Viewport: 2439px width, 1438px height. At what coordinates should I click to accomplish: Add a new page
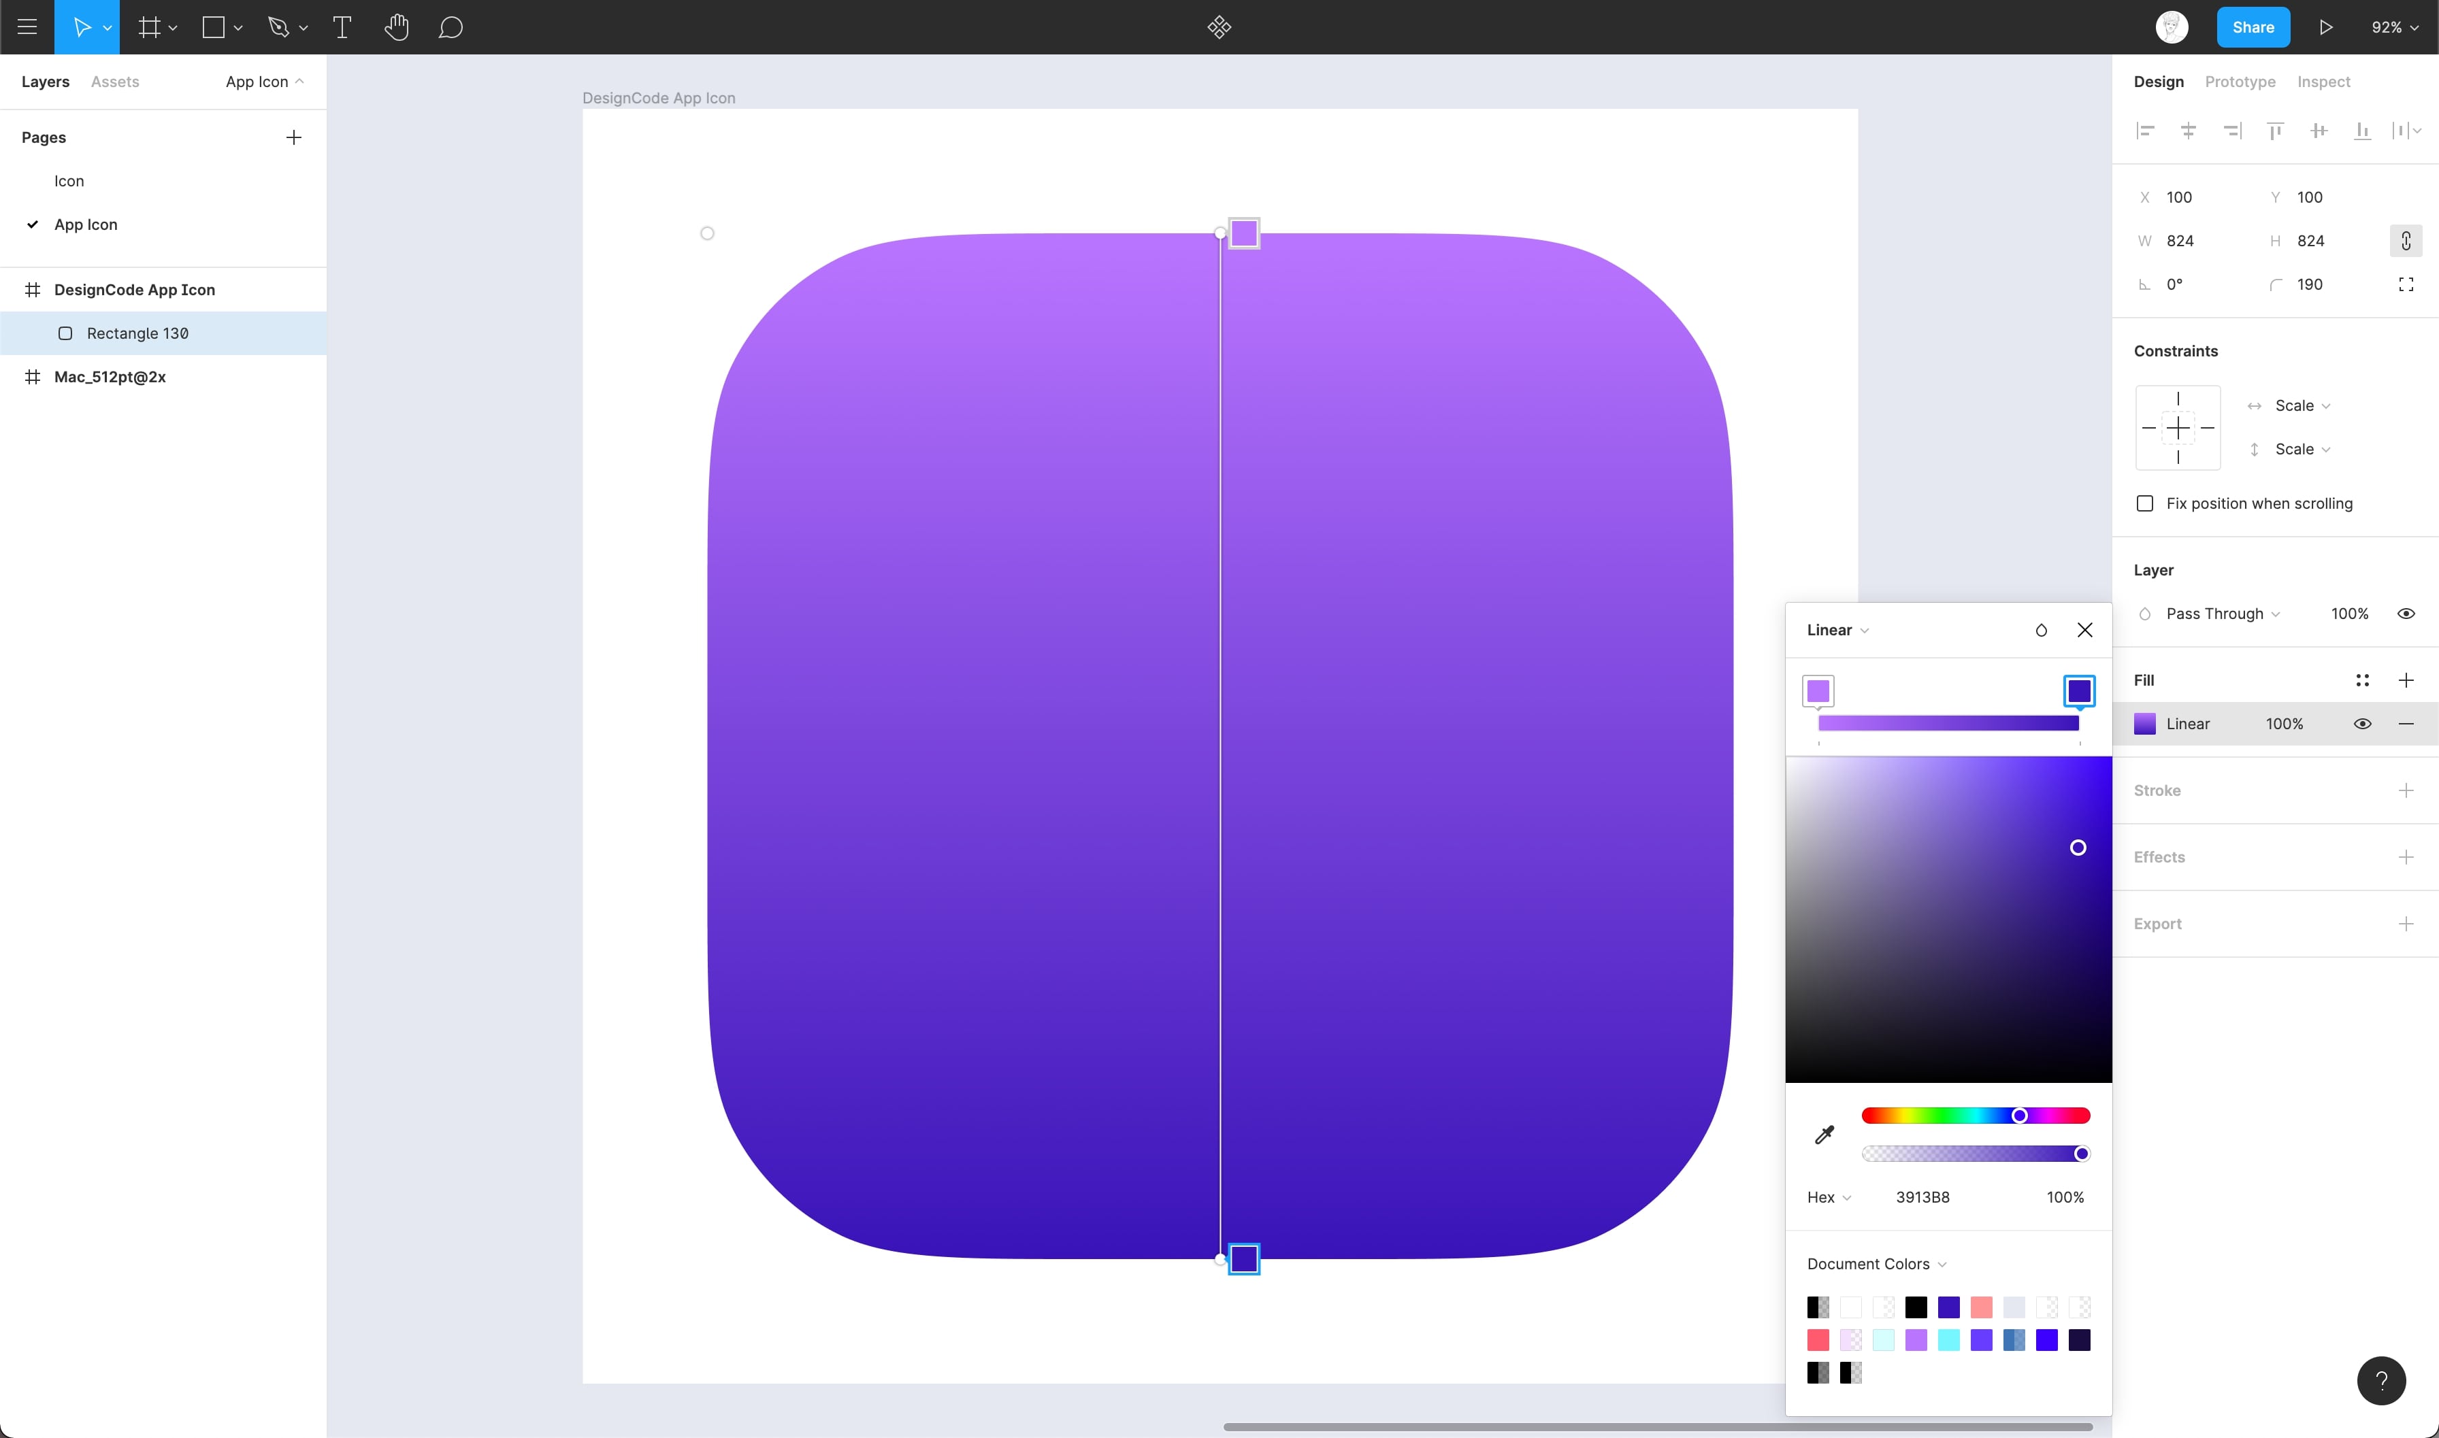(x=294, y=137)
